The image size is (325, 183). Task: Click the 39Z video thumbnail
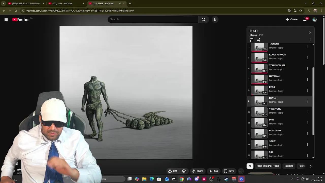259,155
